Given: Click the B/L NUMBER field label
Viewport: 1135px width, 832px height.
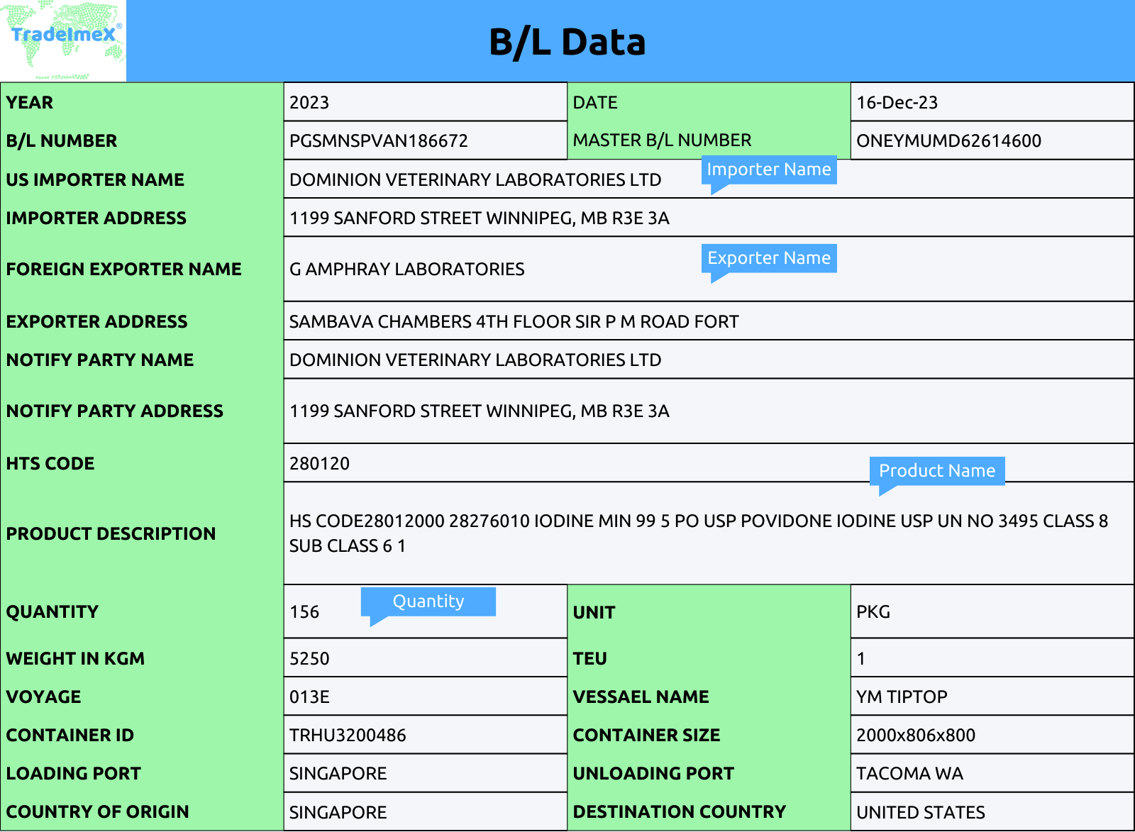Looking at the screenshot, I should tap(62, 141).
